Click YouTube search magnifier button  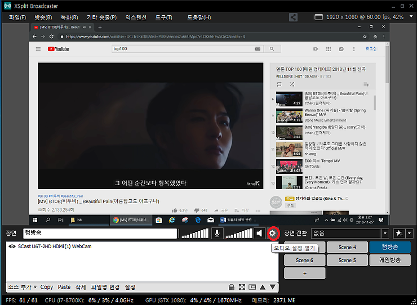(272, 49)
